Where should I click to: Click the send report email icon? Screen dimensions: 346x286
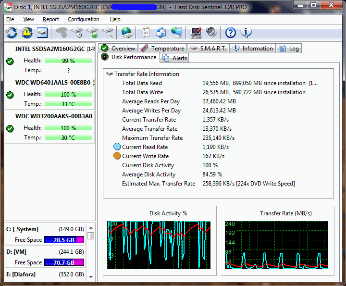coord(161,33)
